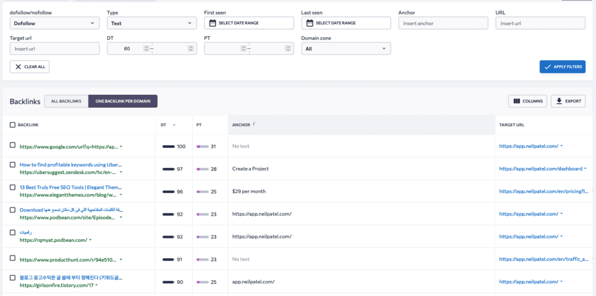Click the X icon in Clear All
The image size is (596, 296).
[18, 67]
